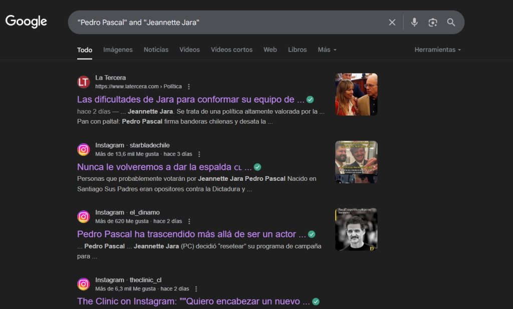
Task: Switch to the Noticias tab
Action: point(156,50)
